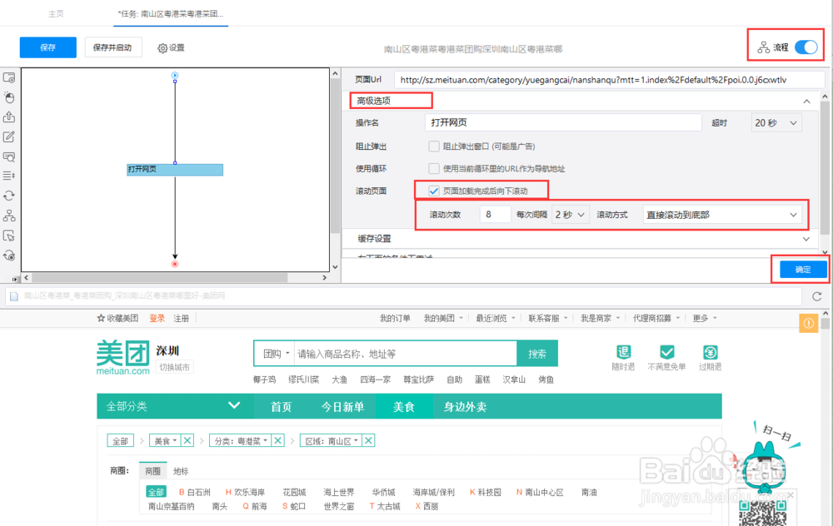The height and width of the screenshot is (526, 833).
Task: Check 使用当前循环里的URL作为导航地址
Action: click(x=434, y=169)
